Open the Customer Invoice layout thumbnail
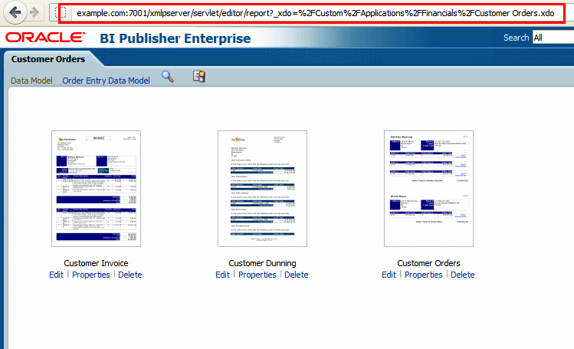Viewport: 574px width, 349px height. pyautogui.click(x=97, y=189)
